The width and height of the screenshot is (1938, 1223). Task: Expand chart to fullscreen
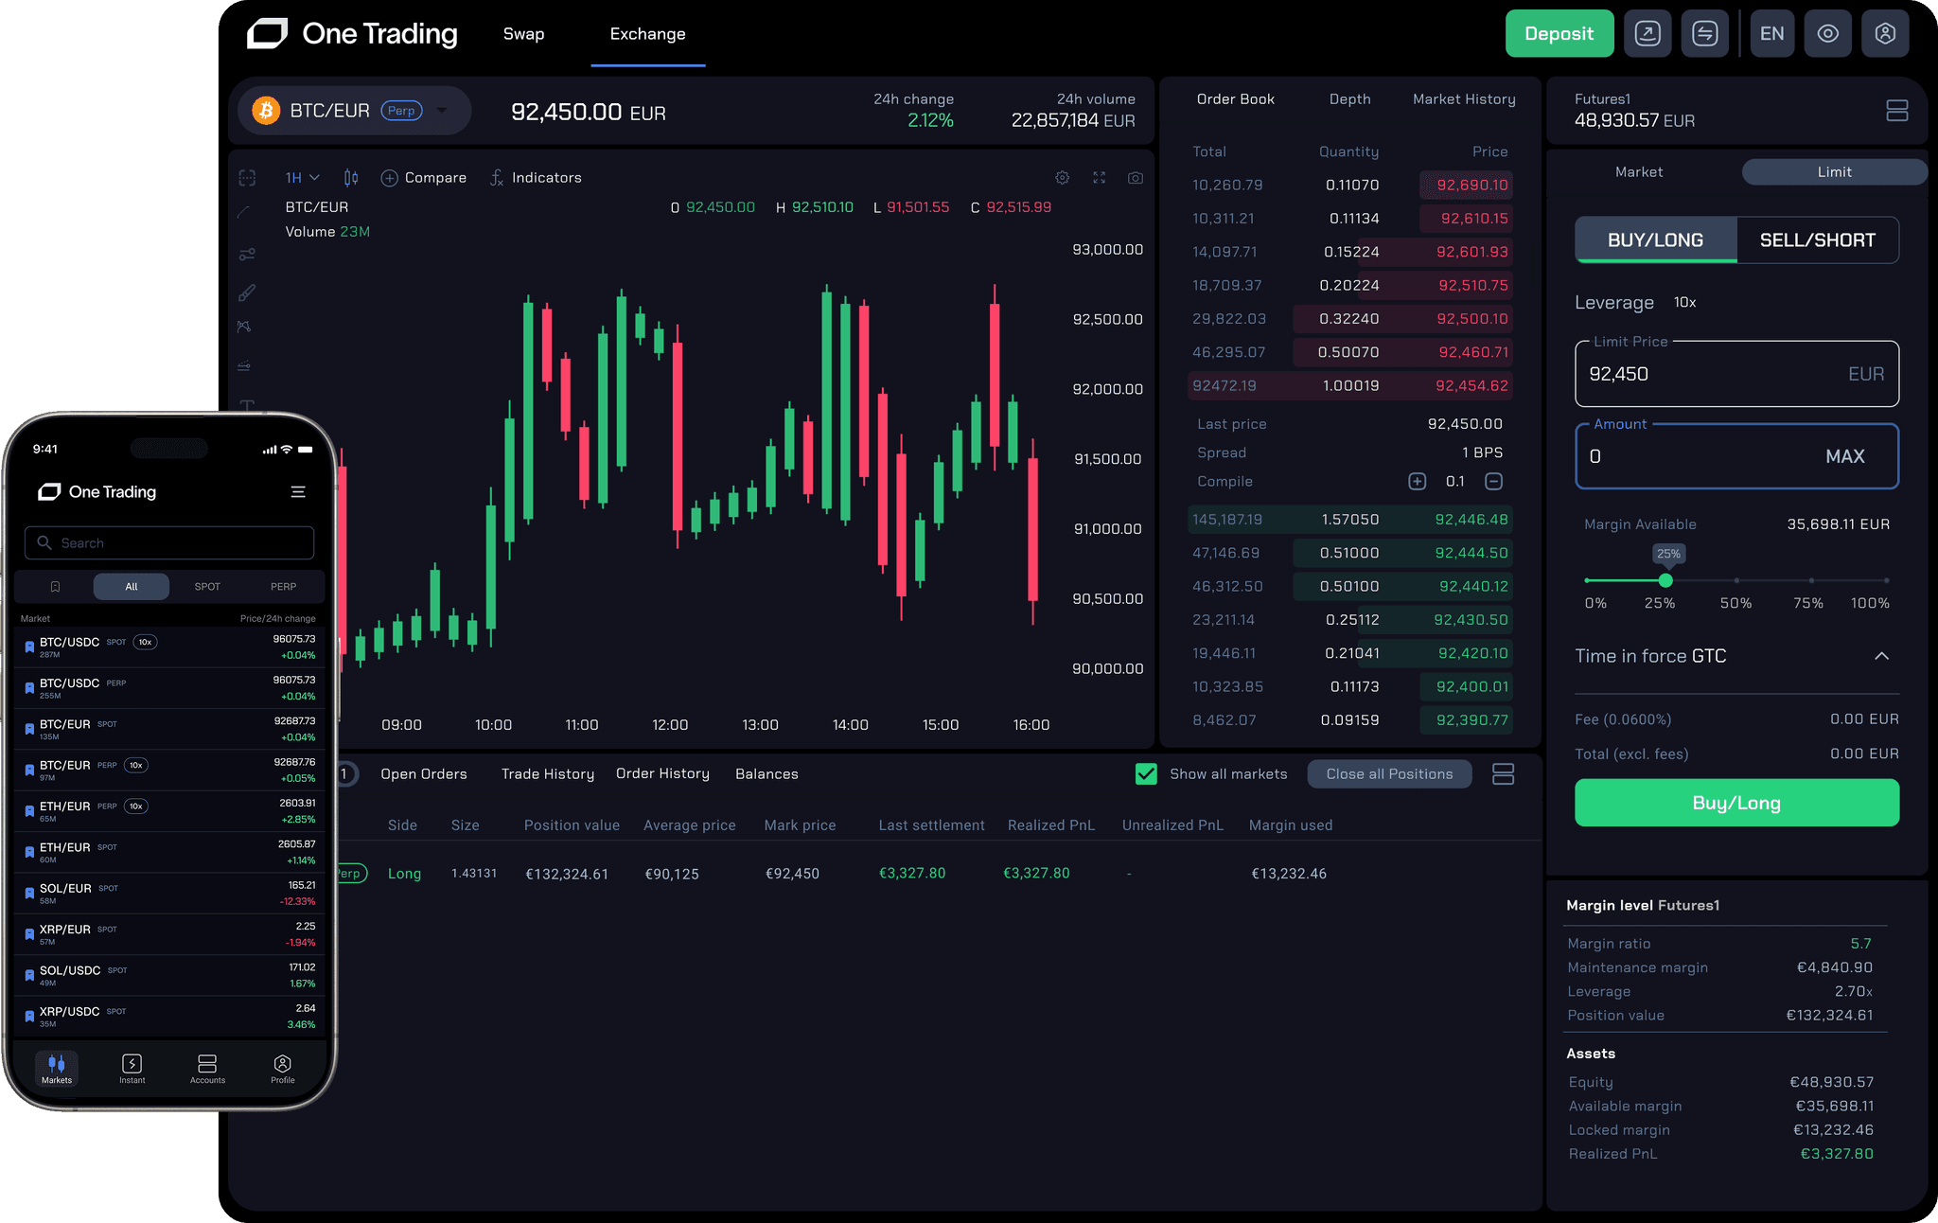[x=1099, y=177]
